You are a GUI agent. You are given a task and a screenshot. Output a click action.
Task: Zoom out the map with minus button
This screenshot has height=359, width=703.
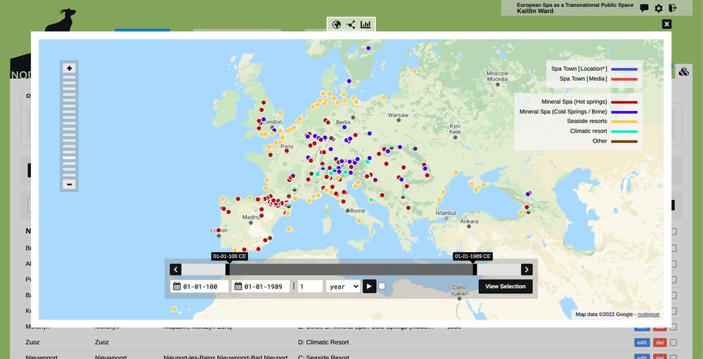pyautogui.click(x=69, y=184)
